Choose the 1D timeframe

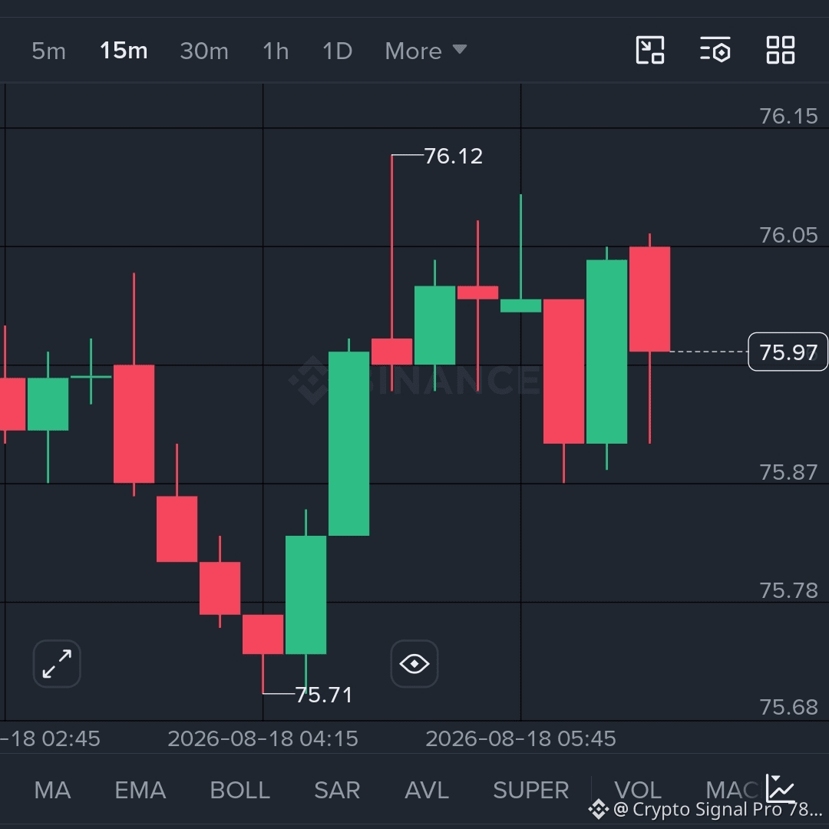pyautogui.click(x=337, y=51)
